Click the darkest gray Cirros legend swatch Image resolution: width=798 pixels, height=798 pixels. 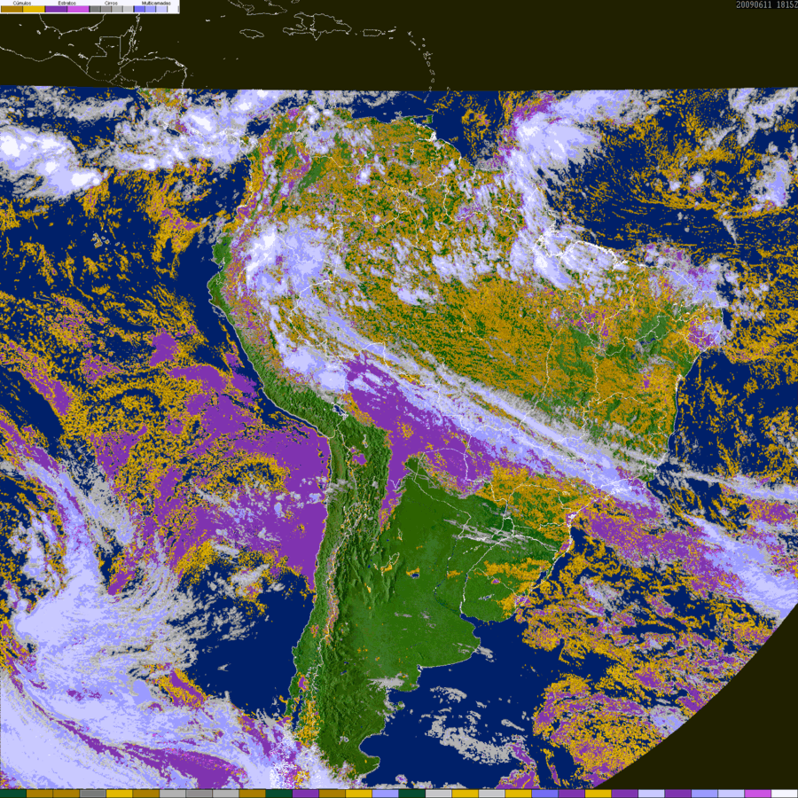coord(95,9)
